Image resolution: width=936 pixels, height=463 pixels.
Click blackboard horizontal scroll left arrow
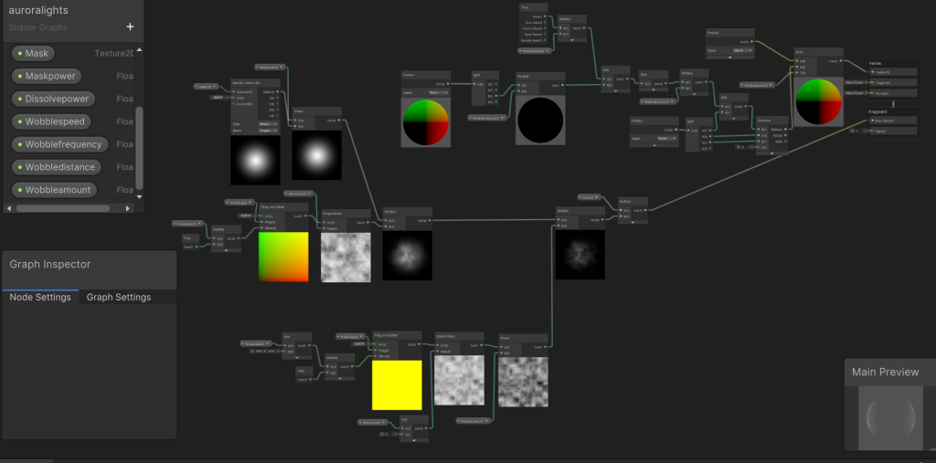pyautogui.click(x=8, y=208)
